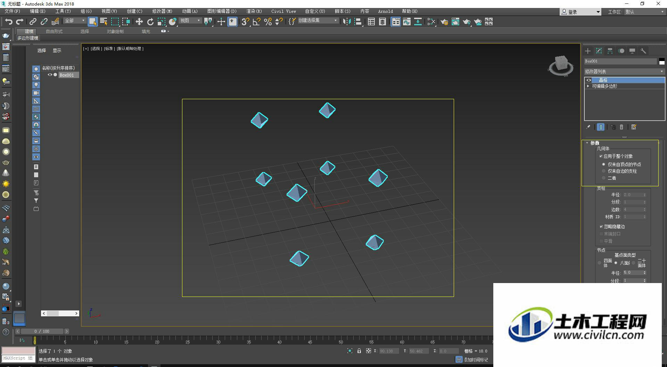Expand 可编辑多边形 stack entry
The height and width of the screenshot is (367, 667).
click(x=588, y=86)
